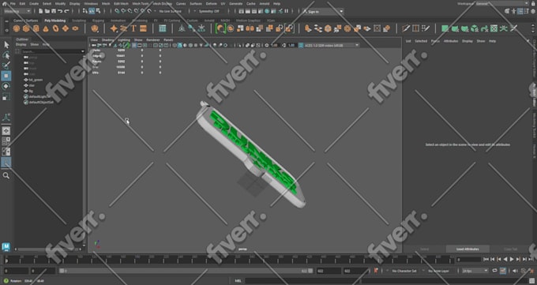Open the viewport Shading menu
Image resolution: width=537 pixels, height=285 pixels.
point(107,40)
